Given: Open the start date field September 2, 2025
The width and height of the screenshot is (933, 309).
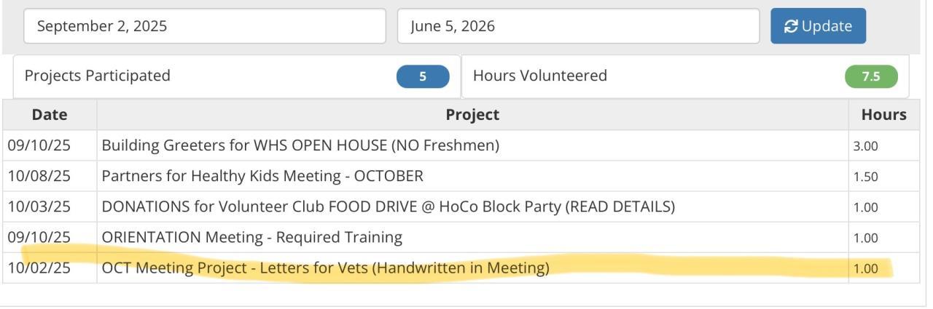Looking at the screenshot, I should [x=204, y=26].
